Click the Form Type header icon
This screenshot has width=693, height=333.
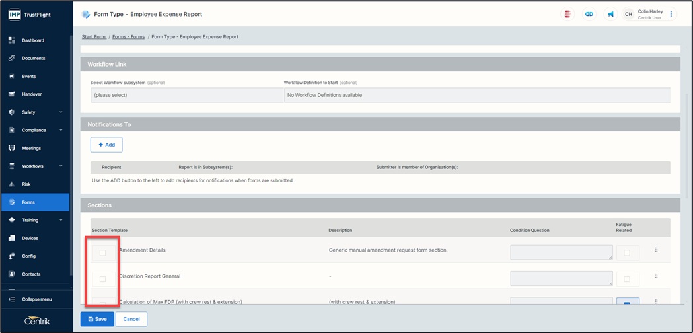pyautogui.click(x=86, y=14)
